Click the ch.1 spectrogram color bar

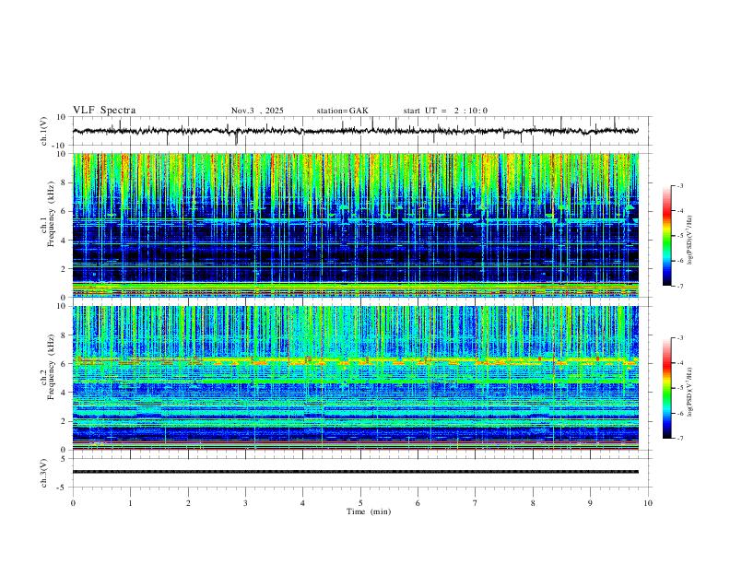pos(666,236)
